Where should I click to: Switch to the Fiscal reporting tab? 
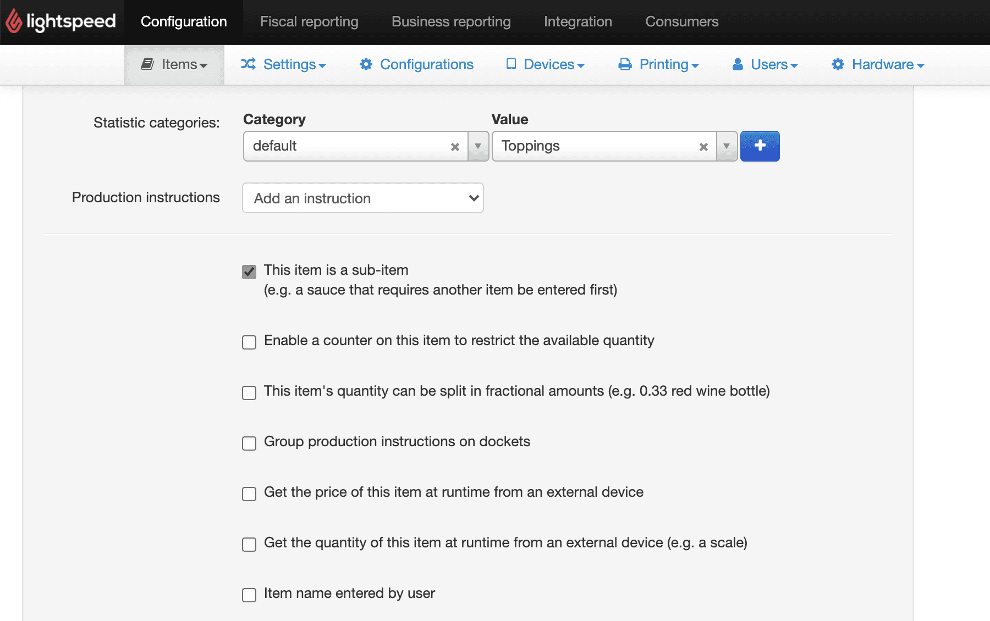click(309, 21)
